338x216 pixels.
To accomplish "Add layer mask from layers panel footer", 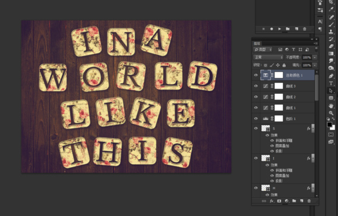I will pos(279,201).
